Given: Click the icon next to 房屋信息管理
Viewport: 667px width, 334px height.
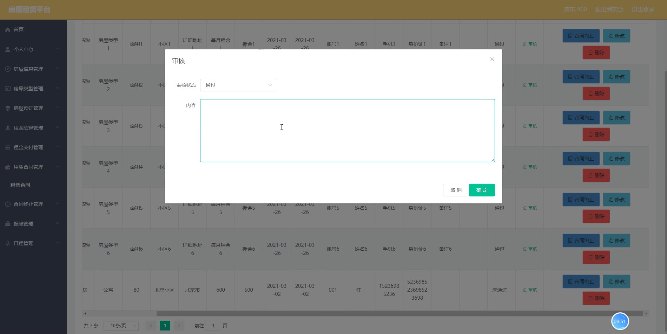Looking at the screenshot, I should [x=8, y=69].
